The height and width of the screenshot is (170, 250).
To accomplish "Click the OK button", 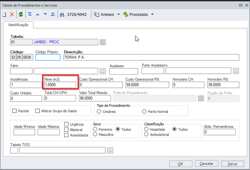I will coord(181,164).
